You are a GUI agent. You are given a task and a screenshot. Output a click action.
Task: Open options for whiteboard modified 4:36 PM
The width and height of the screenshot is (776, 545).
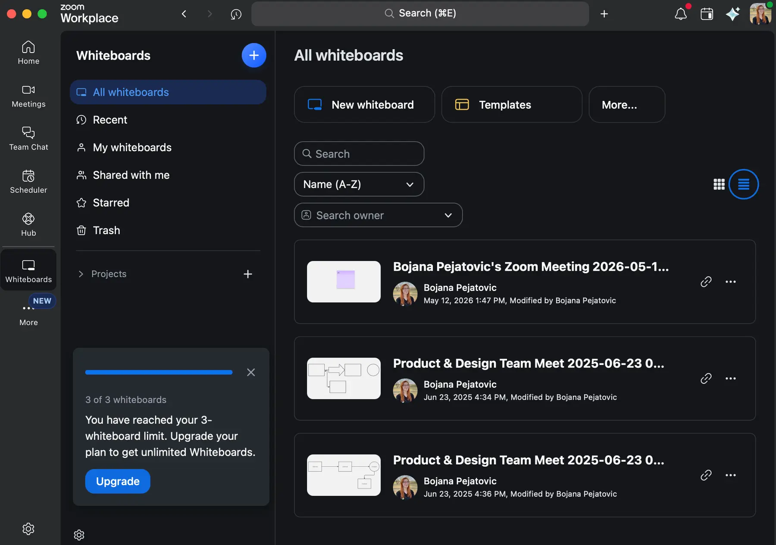click(731, 475)
